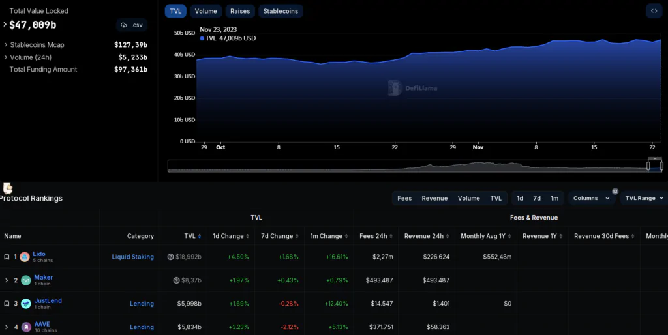Show Lido TVL info question icon
The height and width of the screenshot is (335, 668).
(170, 257)
